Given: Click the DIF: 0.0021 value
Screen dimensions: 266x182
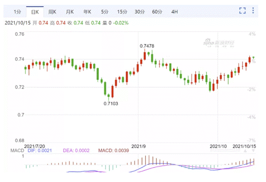Looking at the screenshot, I should [40, 150].
